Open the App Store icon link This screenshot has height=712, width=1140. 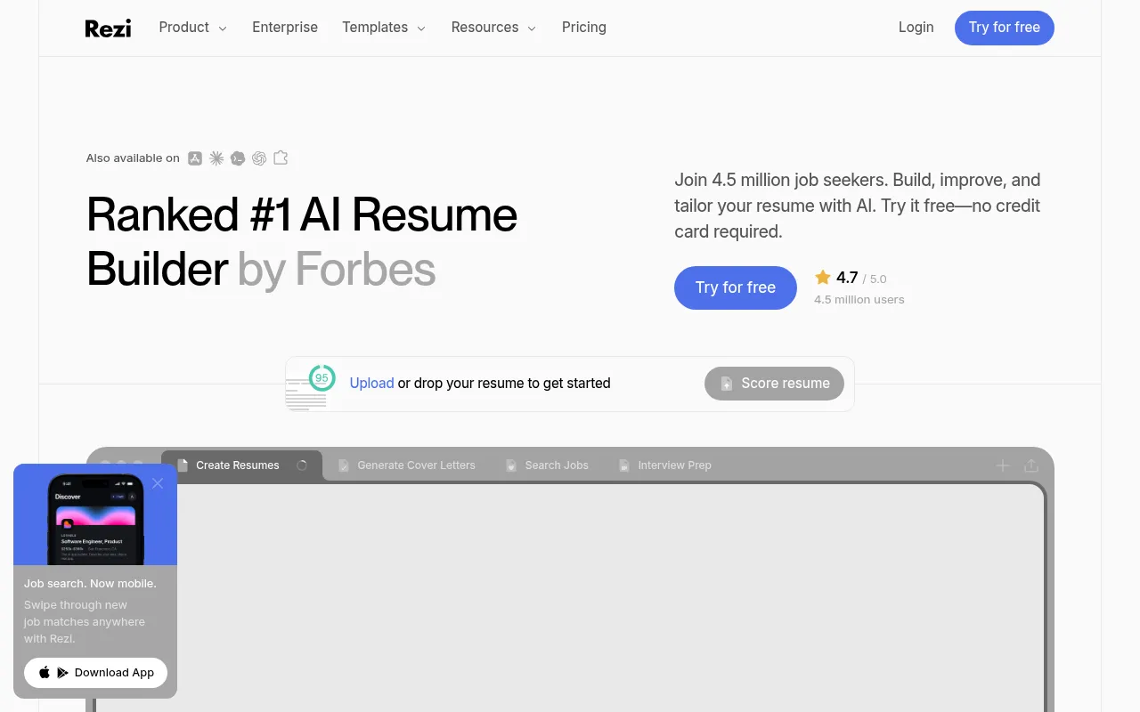(195, 158)
